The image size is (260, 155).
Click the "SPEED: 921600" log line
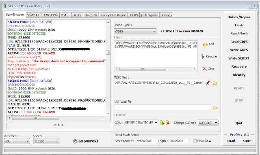pos(19,38)
